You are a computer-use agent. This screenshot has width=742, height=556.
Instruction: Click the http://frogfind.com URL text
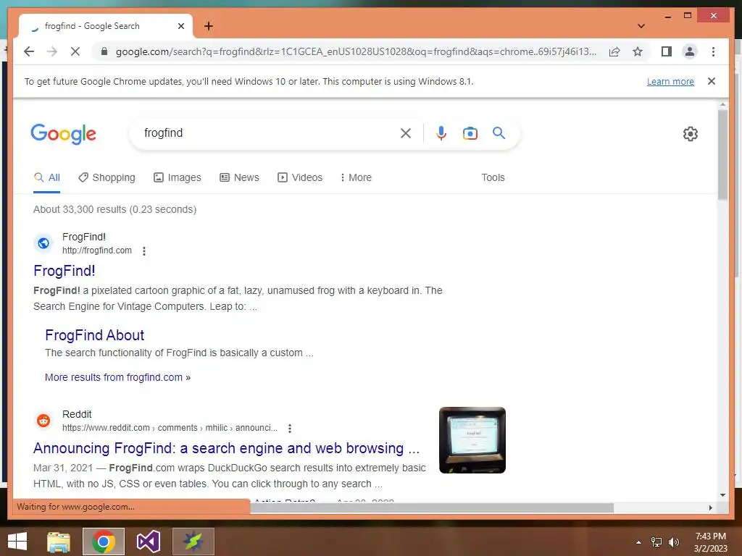[97, 250]
